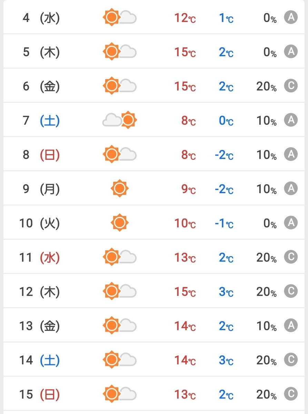Click the sun icon on Tuesday 10

point(120,223)
